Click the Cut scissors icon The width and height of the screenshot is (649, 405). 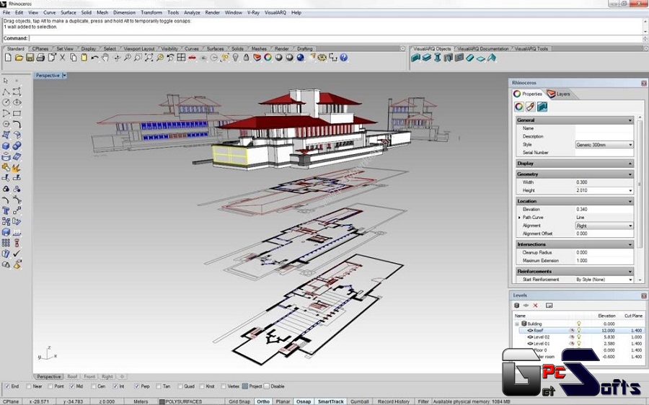coord(63,58)
